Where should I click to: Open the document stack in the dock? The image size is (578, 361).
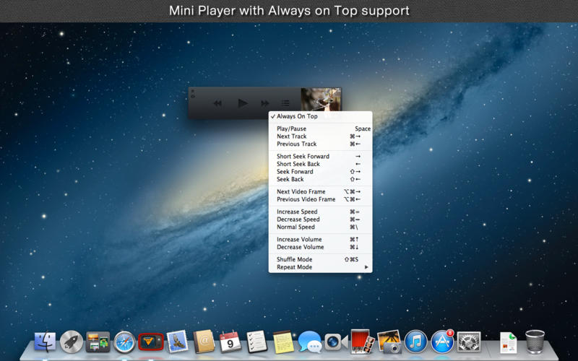pos(509,342)
